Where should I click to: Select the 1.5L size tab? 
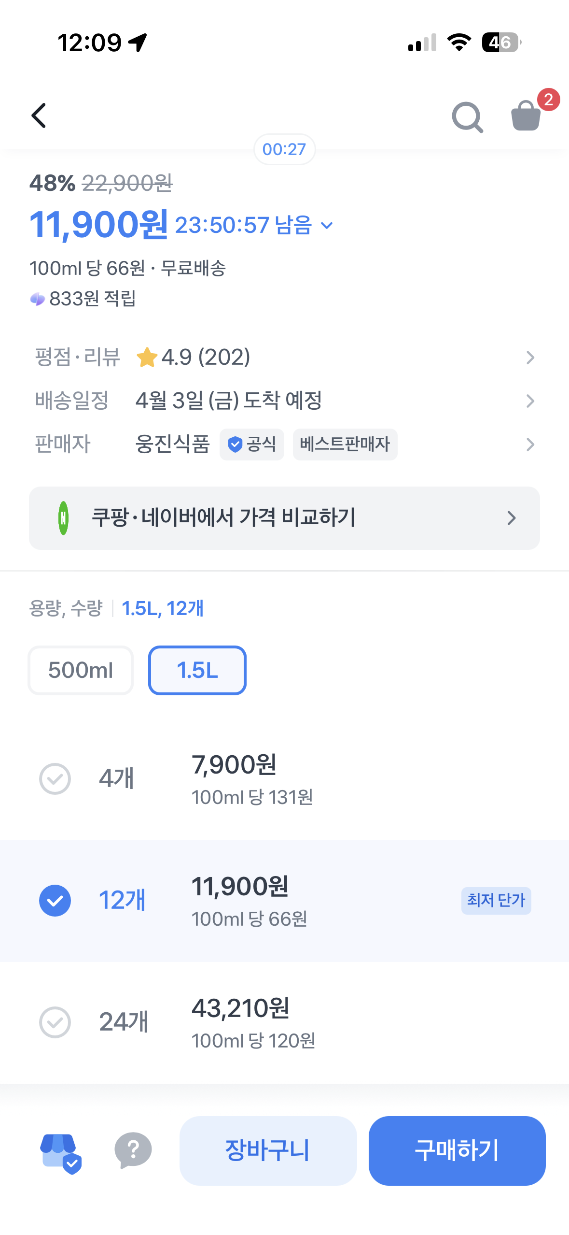pos(197,670)
